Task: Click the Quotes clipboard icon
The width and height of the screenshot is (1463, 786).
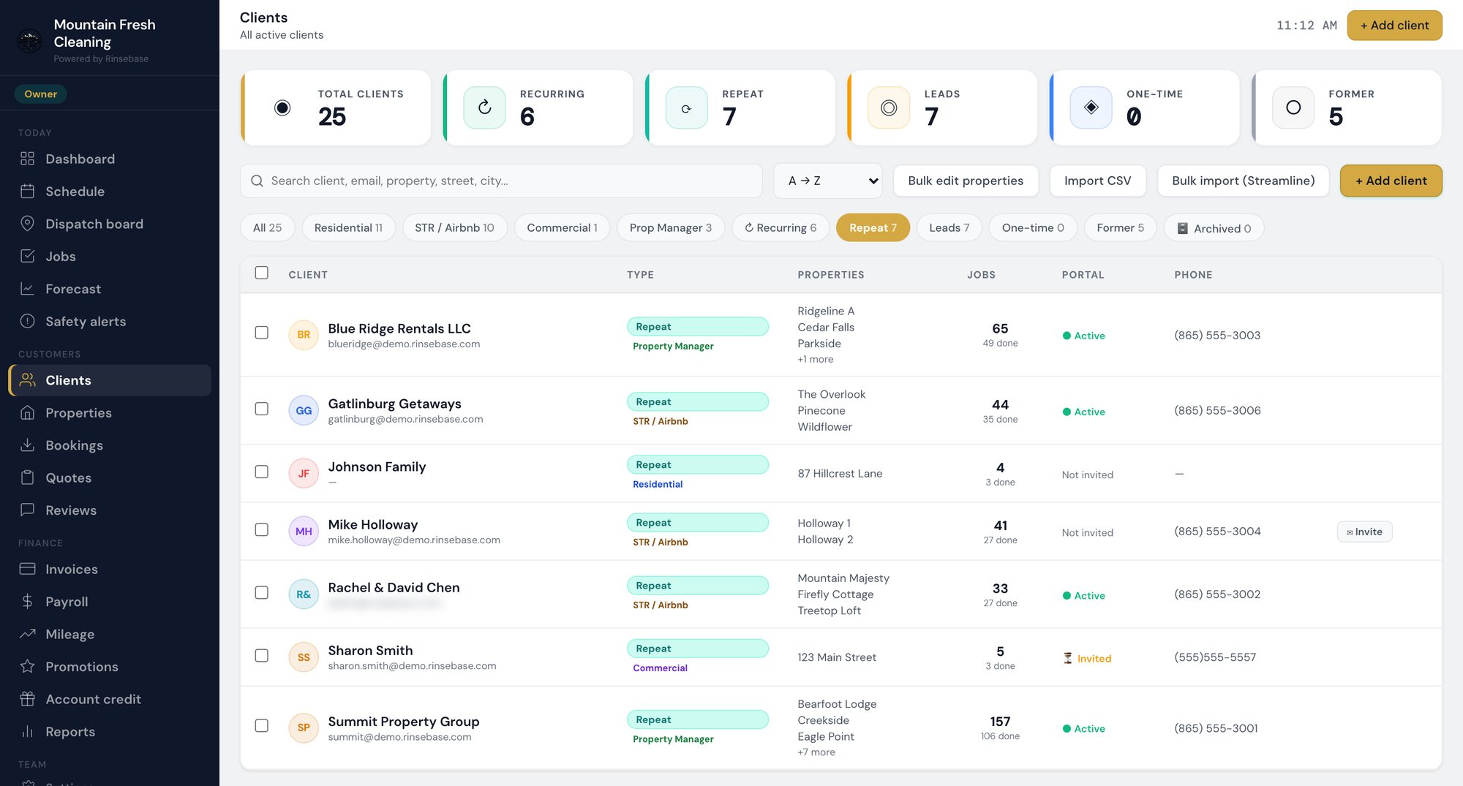Action: click(x=27, y=477)
